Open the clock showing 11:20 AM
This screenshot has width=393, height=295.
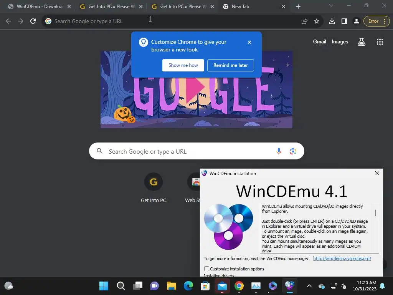pyautogui.click(x=365, y=286)
